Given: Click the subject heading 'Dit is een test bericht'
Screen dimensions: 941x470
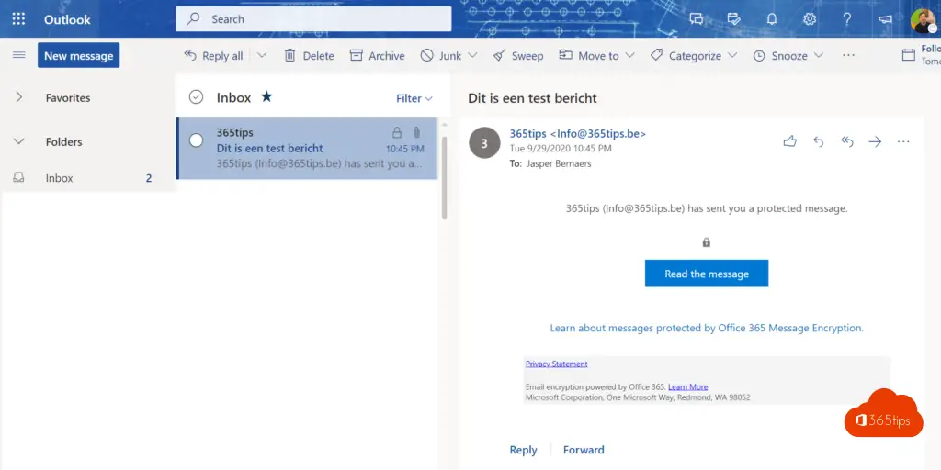Looking at the screenshot, I should 532,98.
